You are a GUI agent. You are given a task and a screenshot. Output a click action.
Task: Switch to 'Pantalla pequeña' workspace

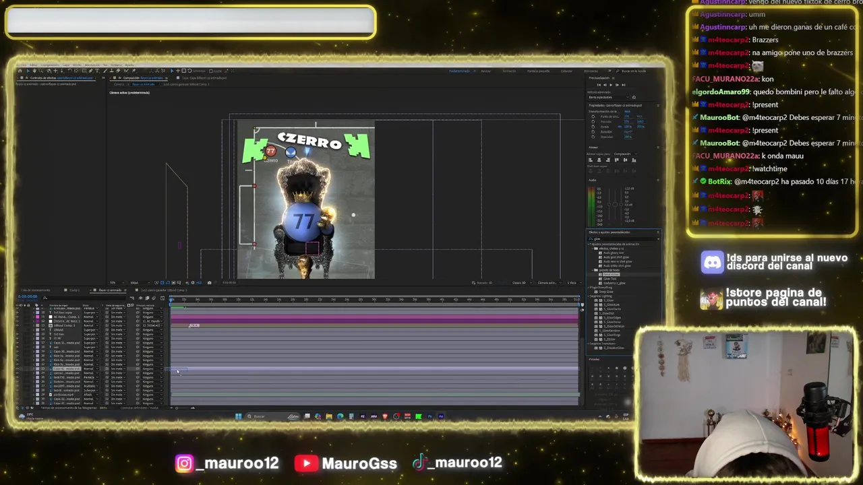coord(538,71)
